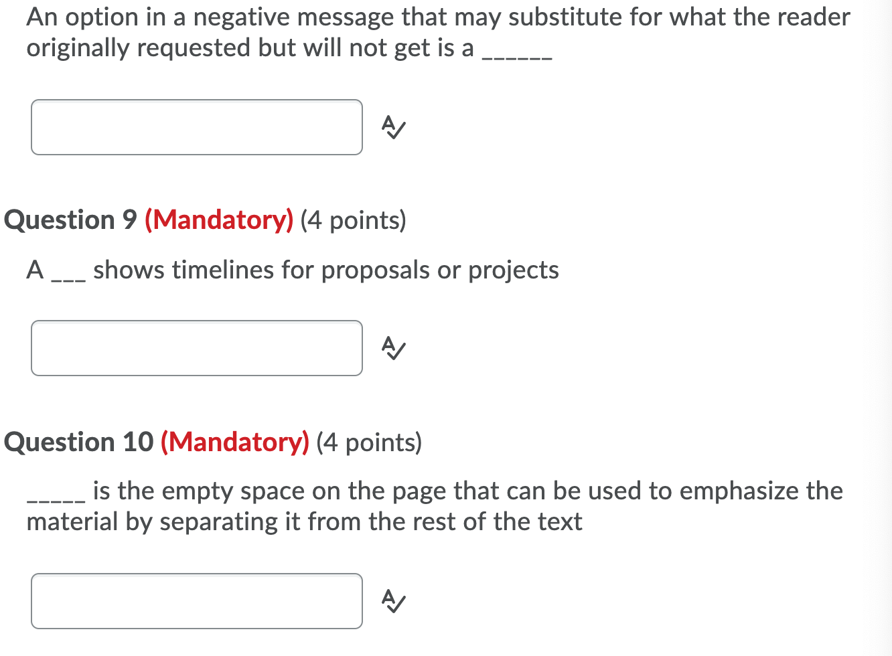Click the answer box for Question 10
Viewport: 892px width, 656px height.
pos(196,601)
